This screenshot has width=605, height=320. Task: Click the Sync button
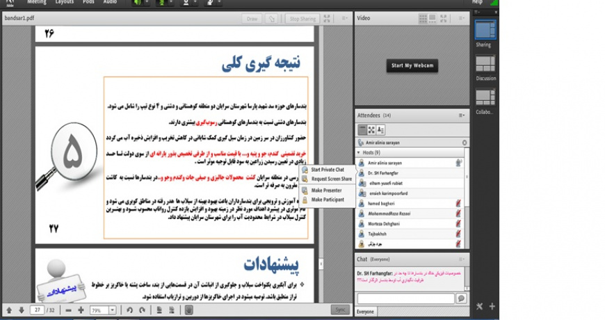(x=340, y=310)
